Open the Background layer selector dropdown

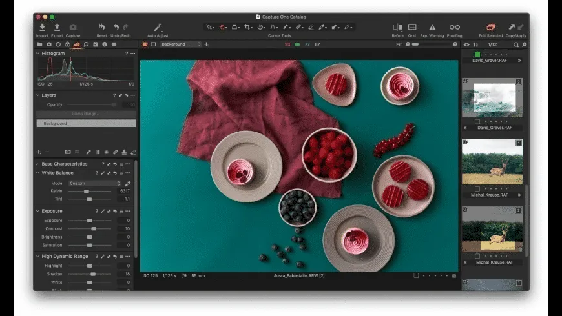(181, 44)
